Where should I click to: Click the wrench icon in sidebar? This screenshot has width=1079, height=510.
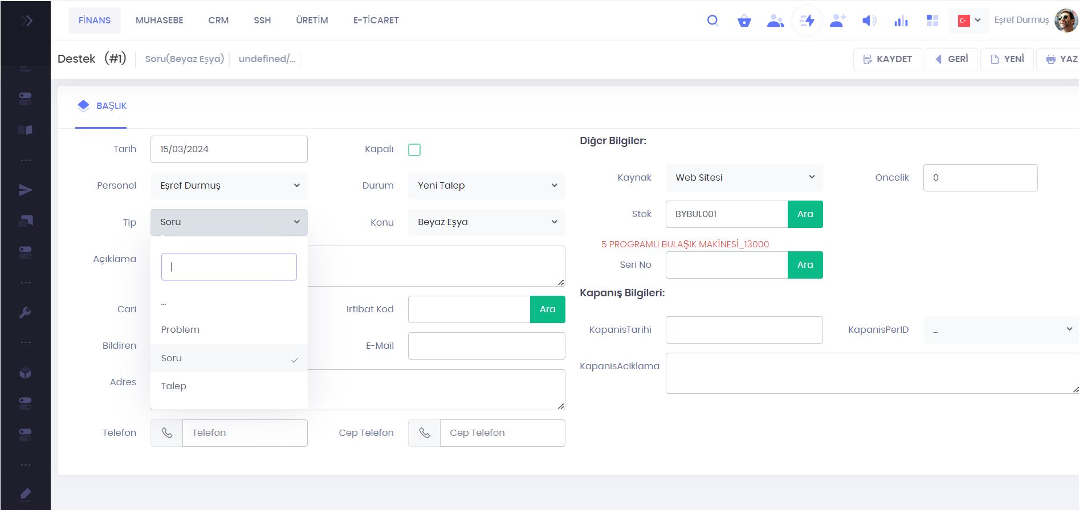(x=25, y=312)
